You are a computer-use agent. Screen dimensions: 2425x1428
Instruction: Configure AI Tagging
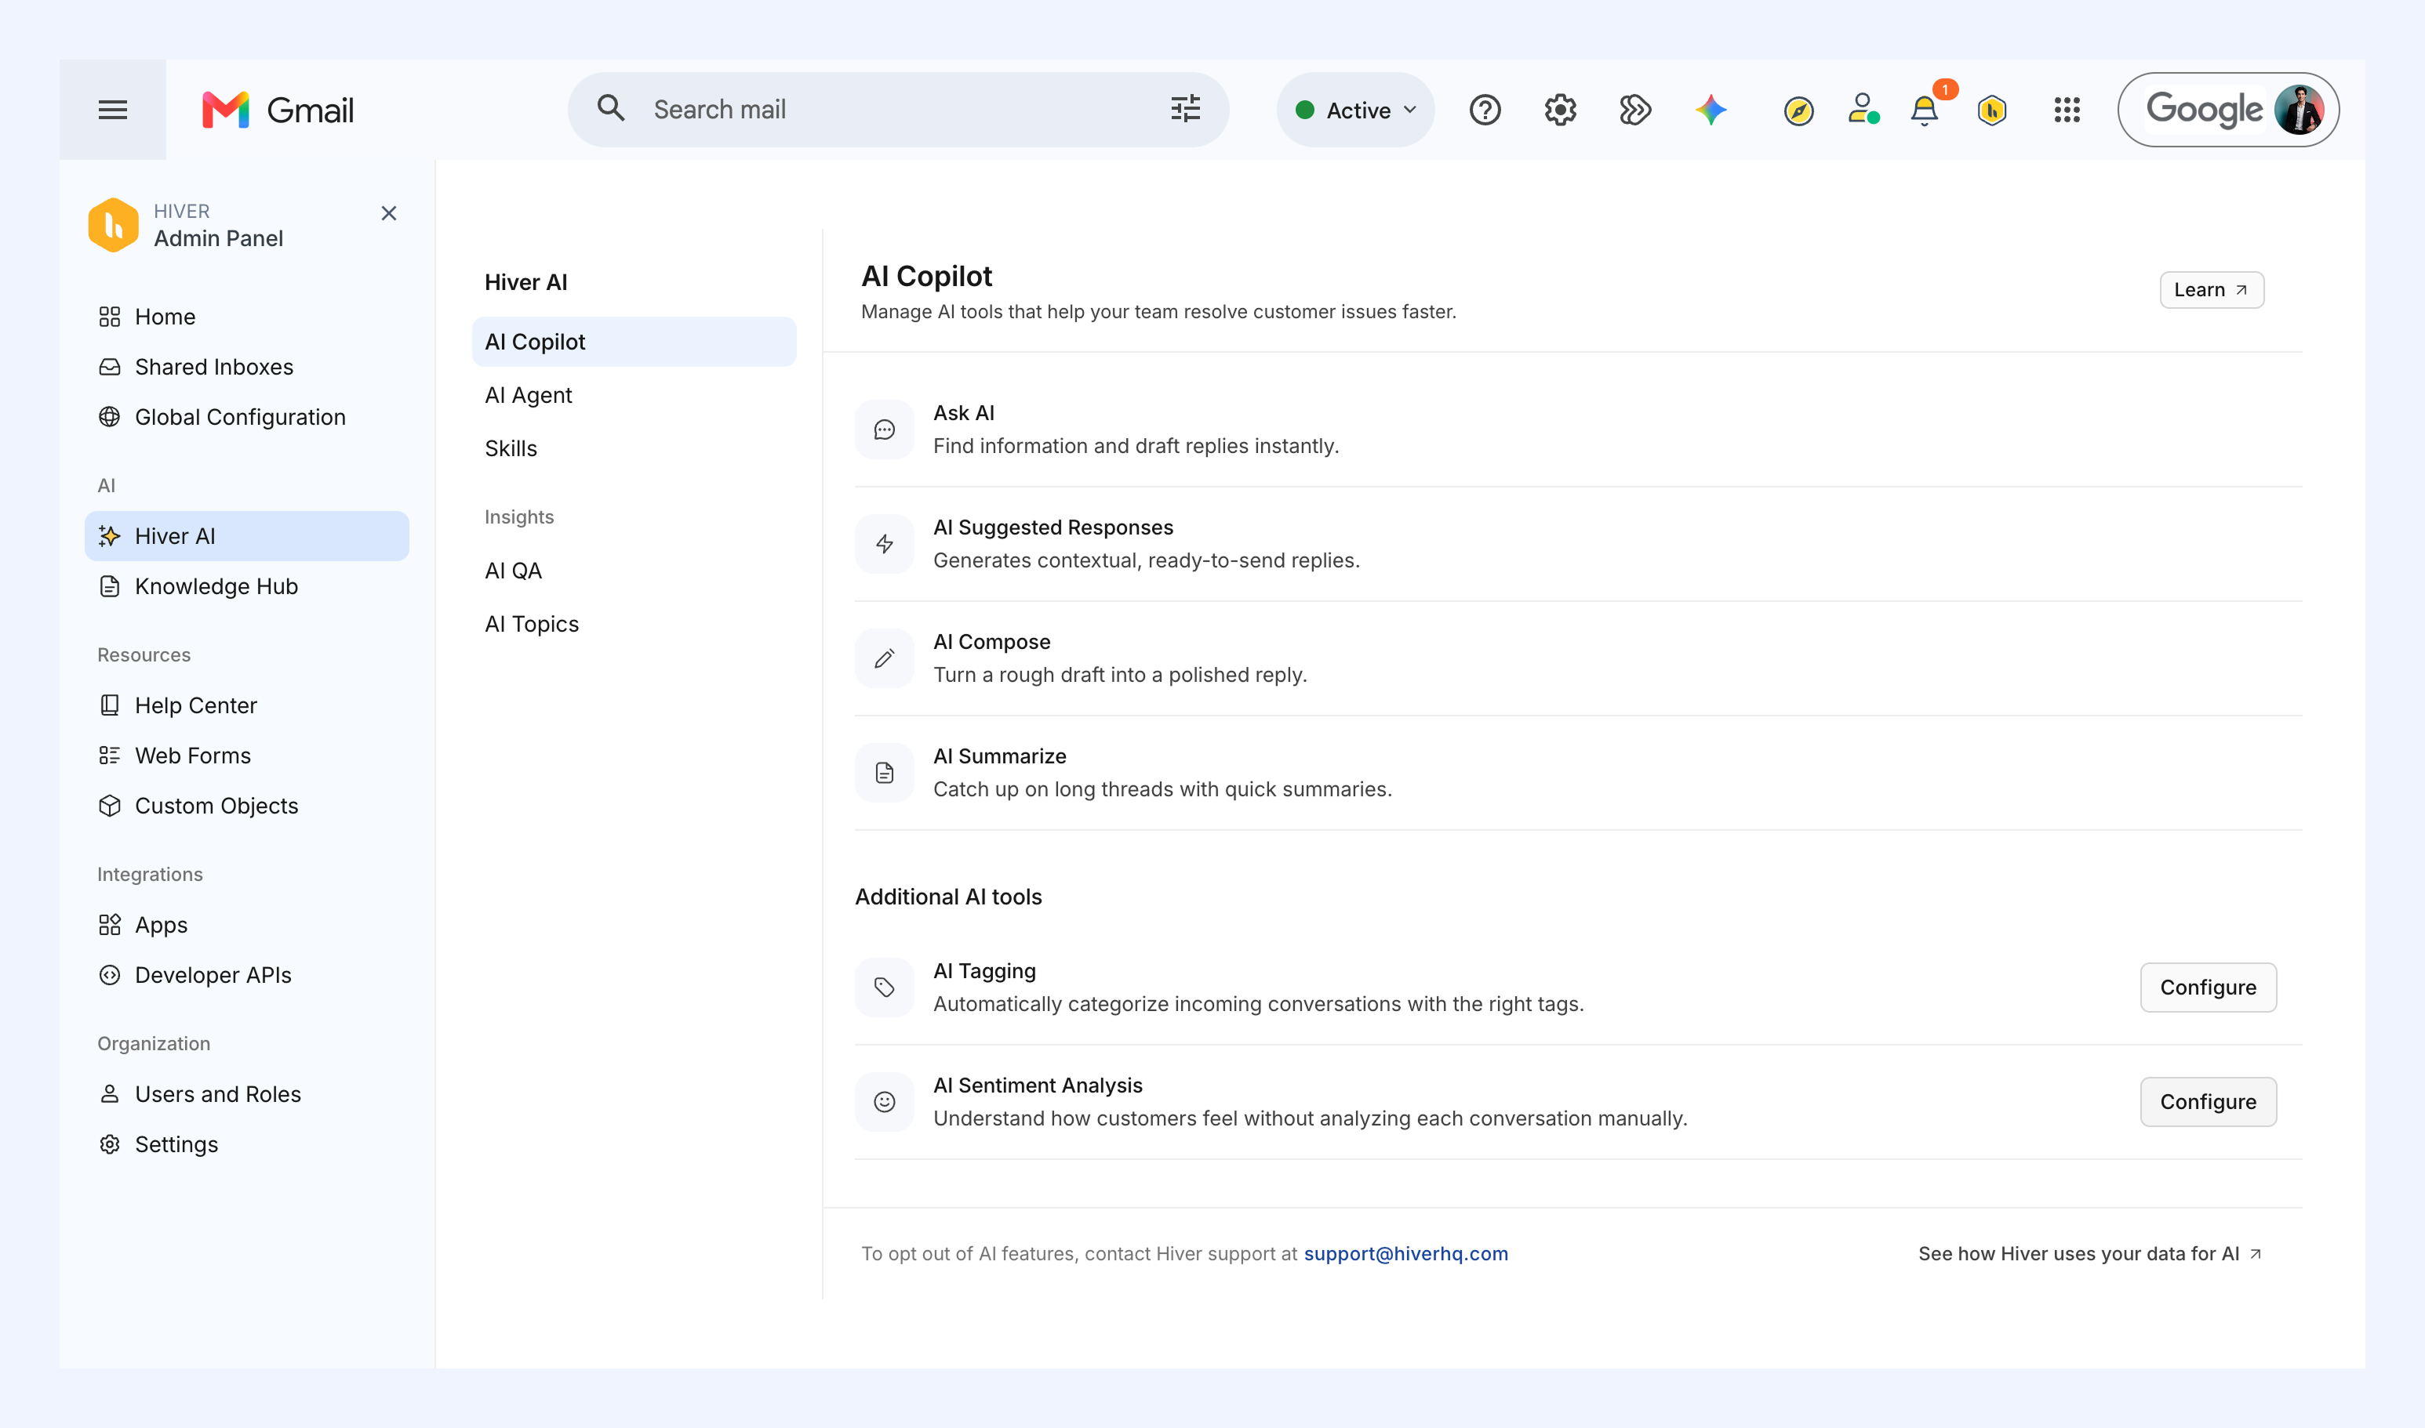tap(2208, 988)
